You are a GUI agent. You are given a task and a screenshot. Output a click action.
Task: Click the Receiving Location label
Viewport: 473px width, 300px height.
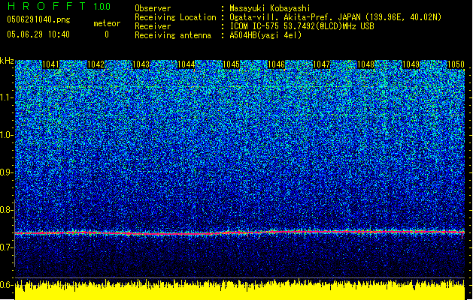point(175,17)
